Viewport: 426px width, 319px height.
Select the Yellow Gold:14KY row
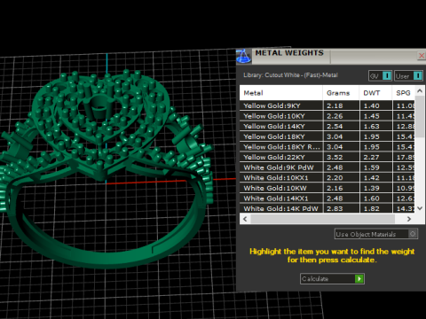coord(327,127)
